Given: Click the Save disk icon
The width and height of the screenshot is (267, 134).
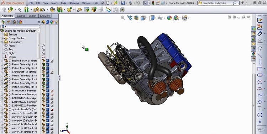Looking at the screenshot, I should tap(123, 3).
